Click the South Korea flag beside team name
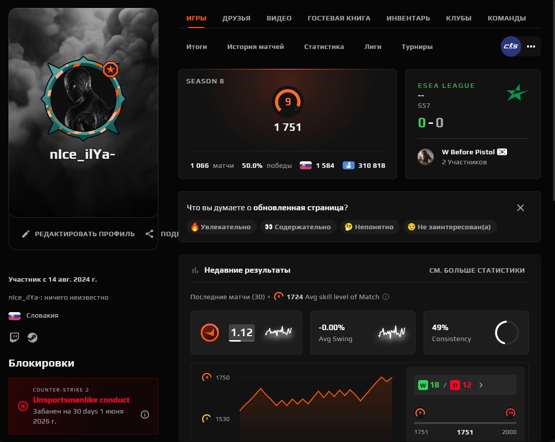Screen dimensions: 555x442 (x=502, y=152)
